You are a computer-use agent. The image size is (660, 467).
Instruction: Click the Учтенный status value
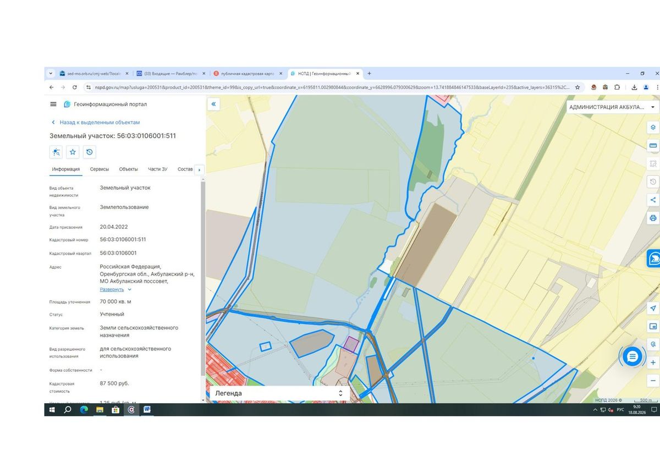[x=112, y=314]
